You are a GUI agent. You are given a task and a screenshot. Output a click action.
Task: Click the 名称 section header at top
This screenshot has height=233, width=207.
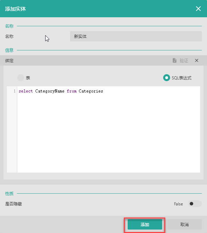tap(9, 26)
